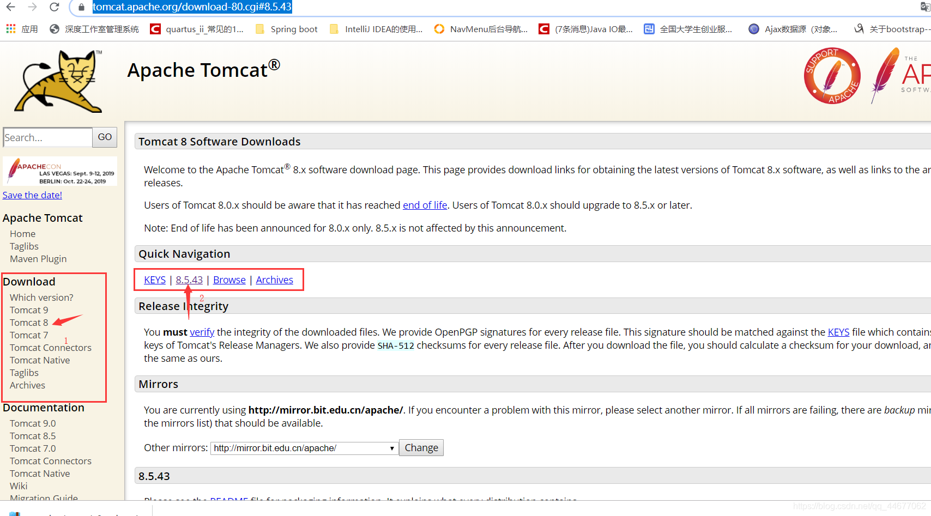
Task: Click the padlock icon in address bar
Action: pos(81,7)
